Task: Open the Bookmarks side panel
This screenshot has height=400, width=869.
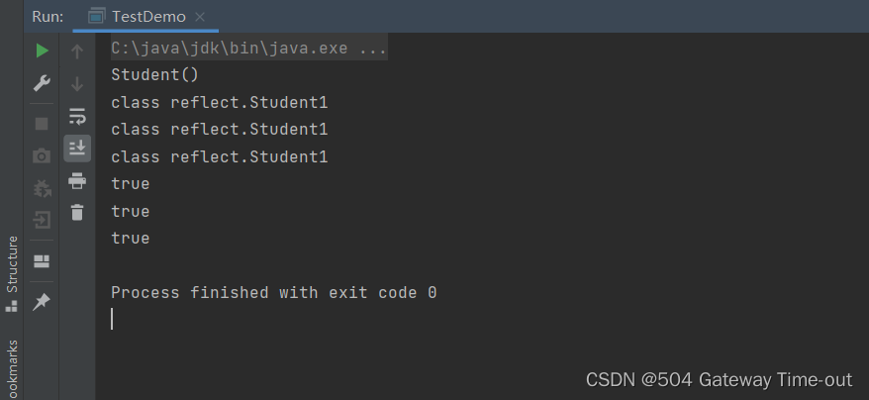Action: 12,369
